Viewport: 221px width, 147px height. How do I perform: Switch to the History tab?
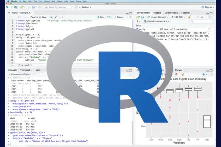[x=157, y=12]
